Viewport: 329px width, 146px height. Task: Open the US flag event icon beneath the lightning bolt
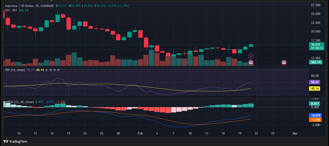pyautogui.click(x=251, y=62)
